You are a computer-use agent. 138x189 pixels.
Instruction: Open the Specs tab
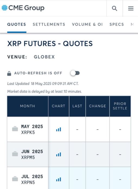(x=117, y=24)
